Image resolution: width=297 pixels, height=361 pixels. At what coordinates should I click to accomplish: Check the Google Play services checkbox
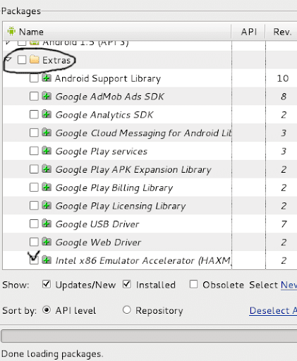34,151
